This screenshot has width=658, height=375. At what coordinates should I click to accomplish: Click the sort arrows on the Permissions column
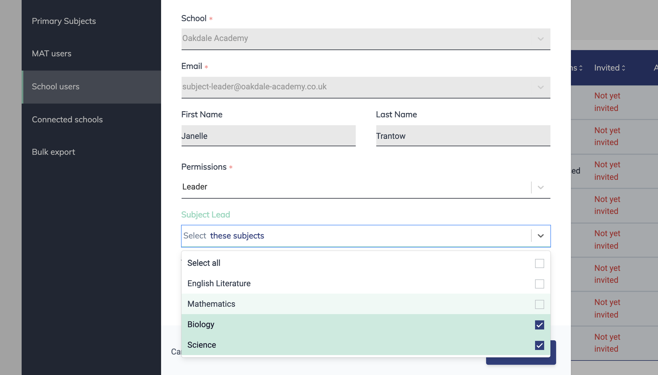pyautogui.click(x=581, y=68)
